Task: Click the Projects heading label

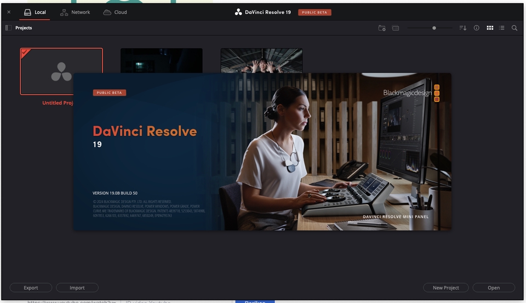Action: (24, 28)
